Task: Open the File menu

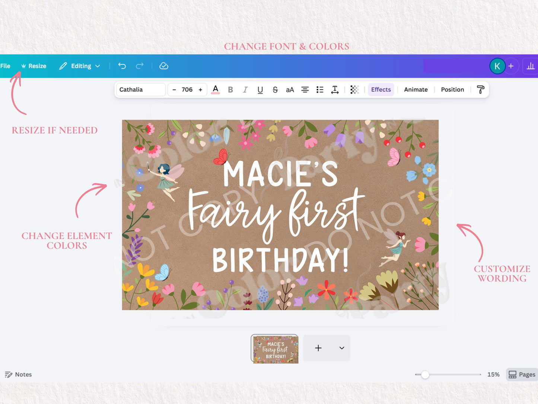Action: (x=5, y=66)
